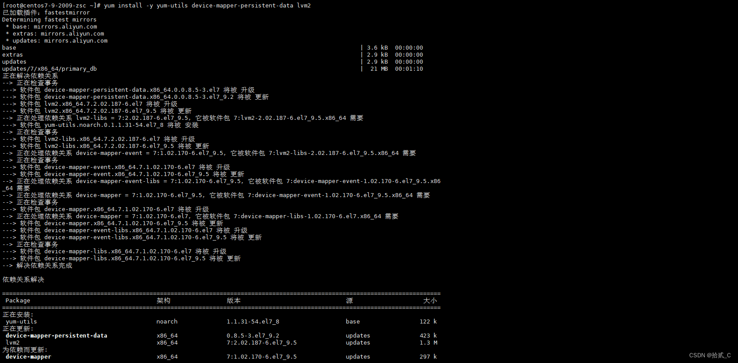Click the "Package" column header
This screenshot has width=738, height=363.
tap(18, 301)
